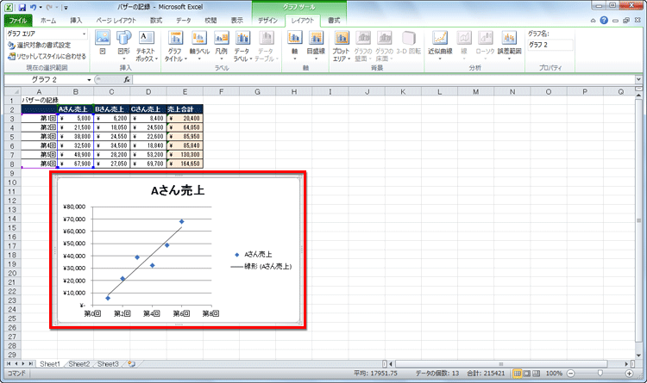Image resolution: width=647 pixels, height=383 pixels.
Task: Open Excel help question mark icon
Action: [x=604, y=20]
